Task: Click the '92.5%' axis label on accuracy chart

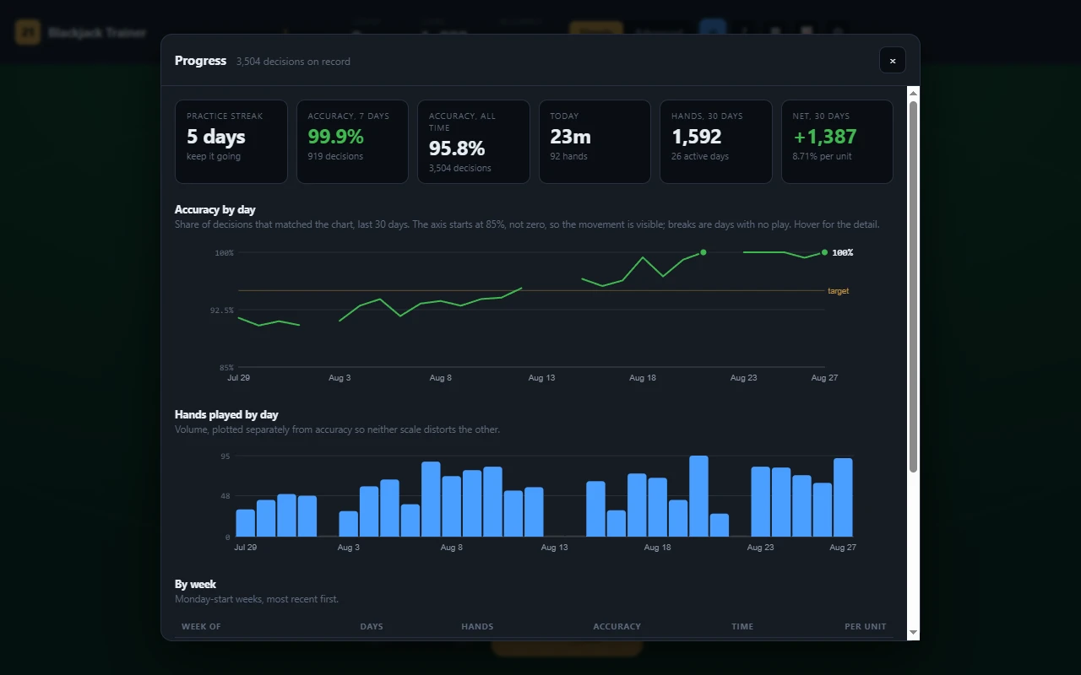Action: [222, 310]
